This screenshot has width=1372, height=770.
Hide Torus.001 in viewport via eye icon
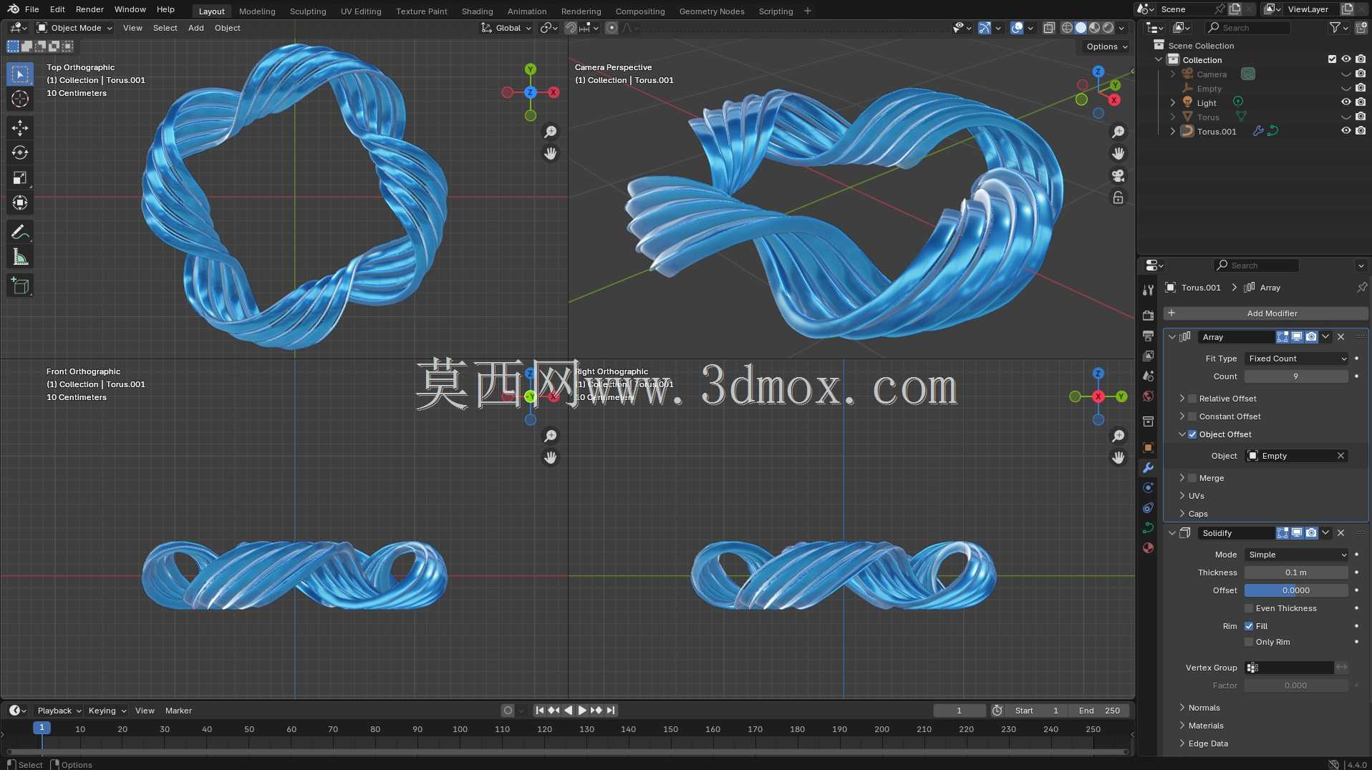pyautogui.click(x=1346, y=131)
